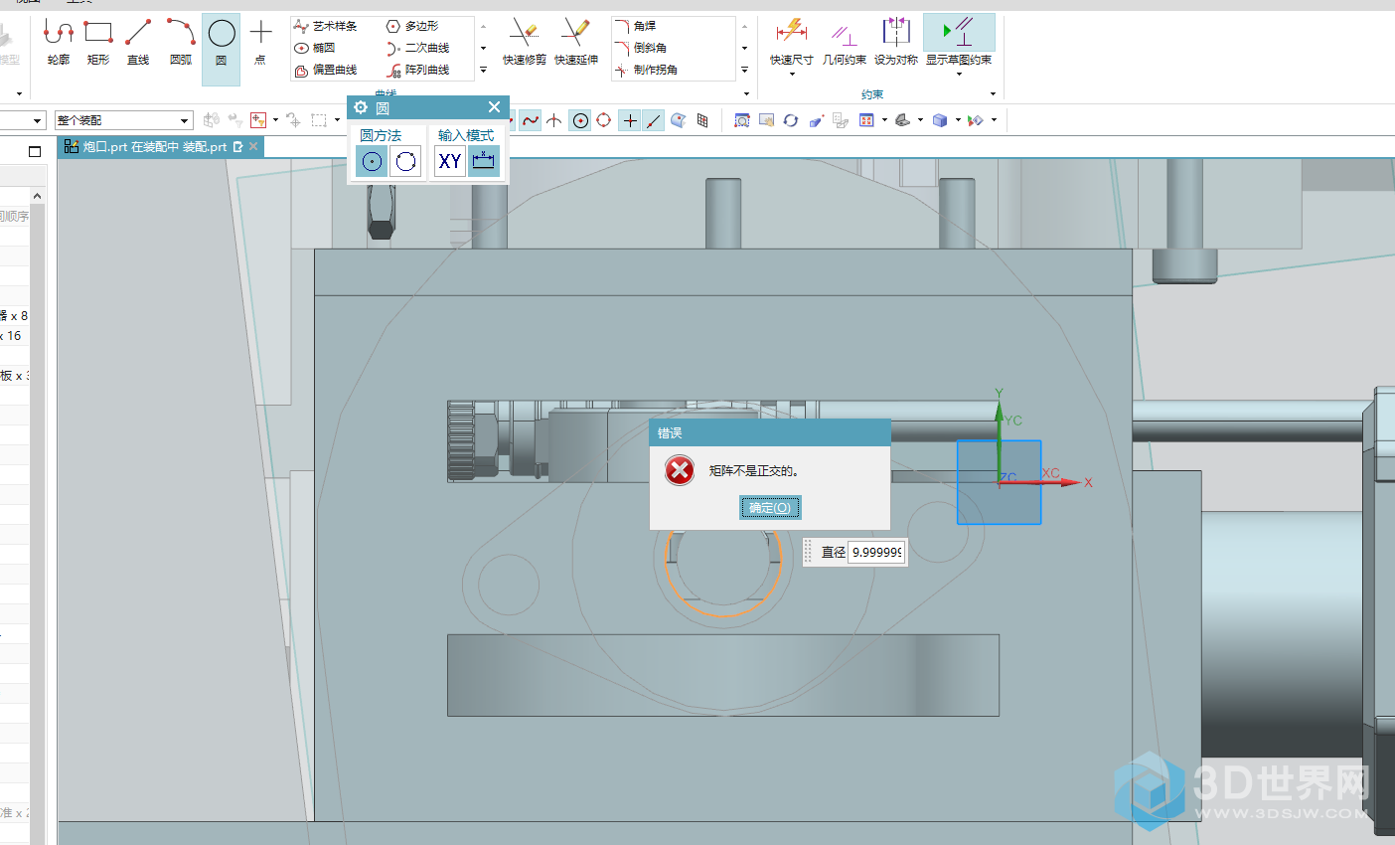
Task: Switch input mode to parameter mode
Action: click(484, 161)
